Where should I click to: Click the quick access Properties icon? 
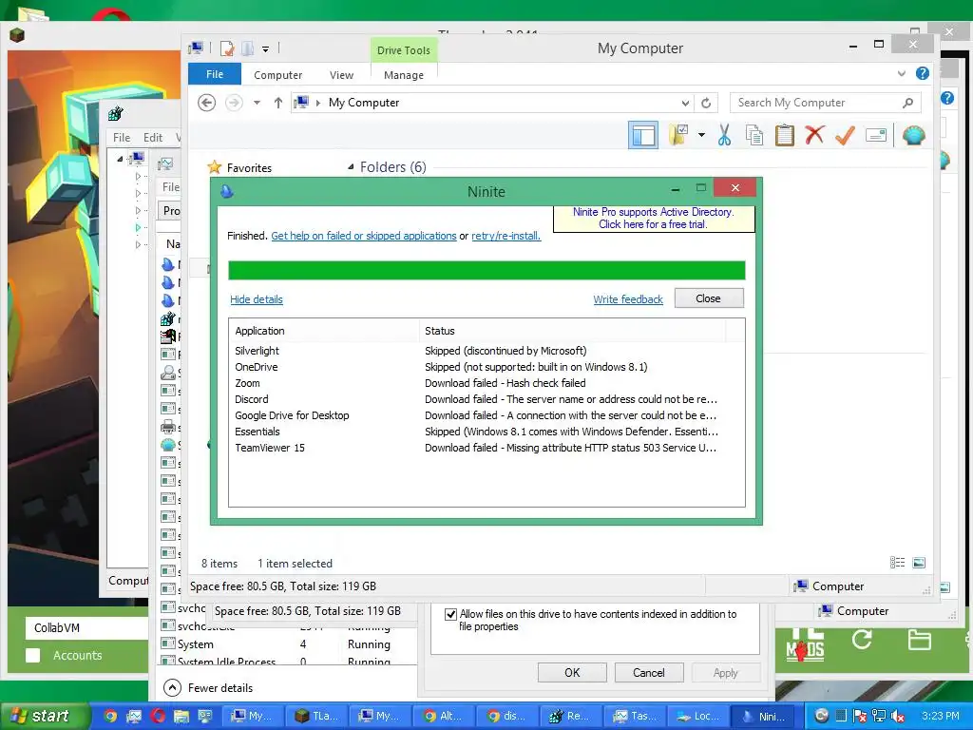(x=226, y=48)
